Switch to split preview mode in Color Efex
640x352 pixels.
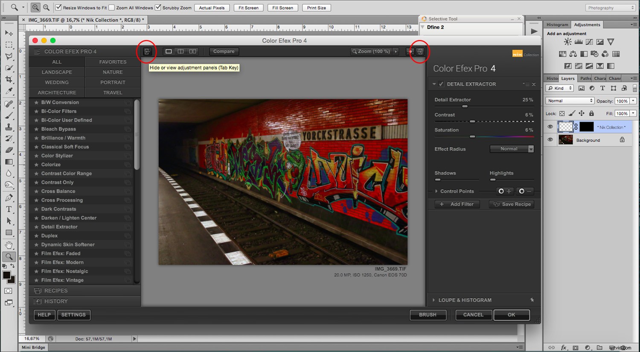[x=180, y=51]
